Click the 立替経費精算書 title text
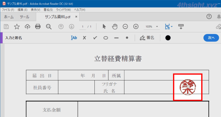The image size is (221, 117). click(118, 58)
